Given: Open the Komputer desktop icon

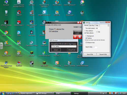Looking at the screenshot, I should (x=6, y=3).
